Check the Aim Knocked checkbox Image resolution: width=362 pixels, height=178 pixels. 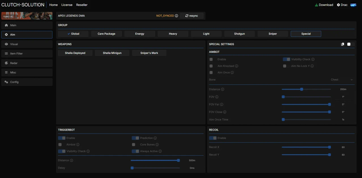211,66
